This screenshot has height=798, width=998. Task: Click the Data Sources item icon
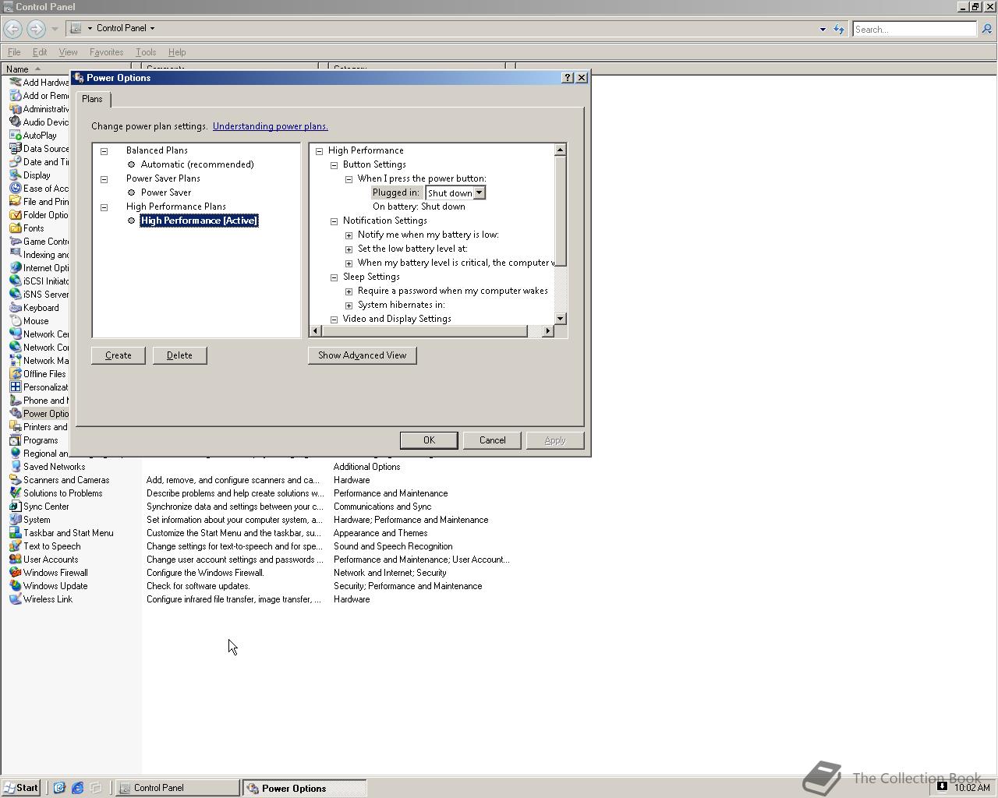pyautogui.click(x=15, y=149)
